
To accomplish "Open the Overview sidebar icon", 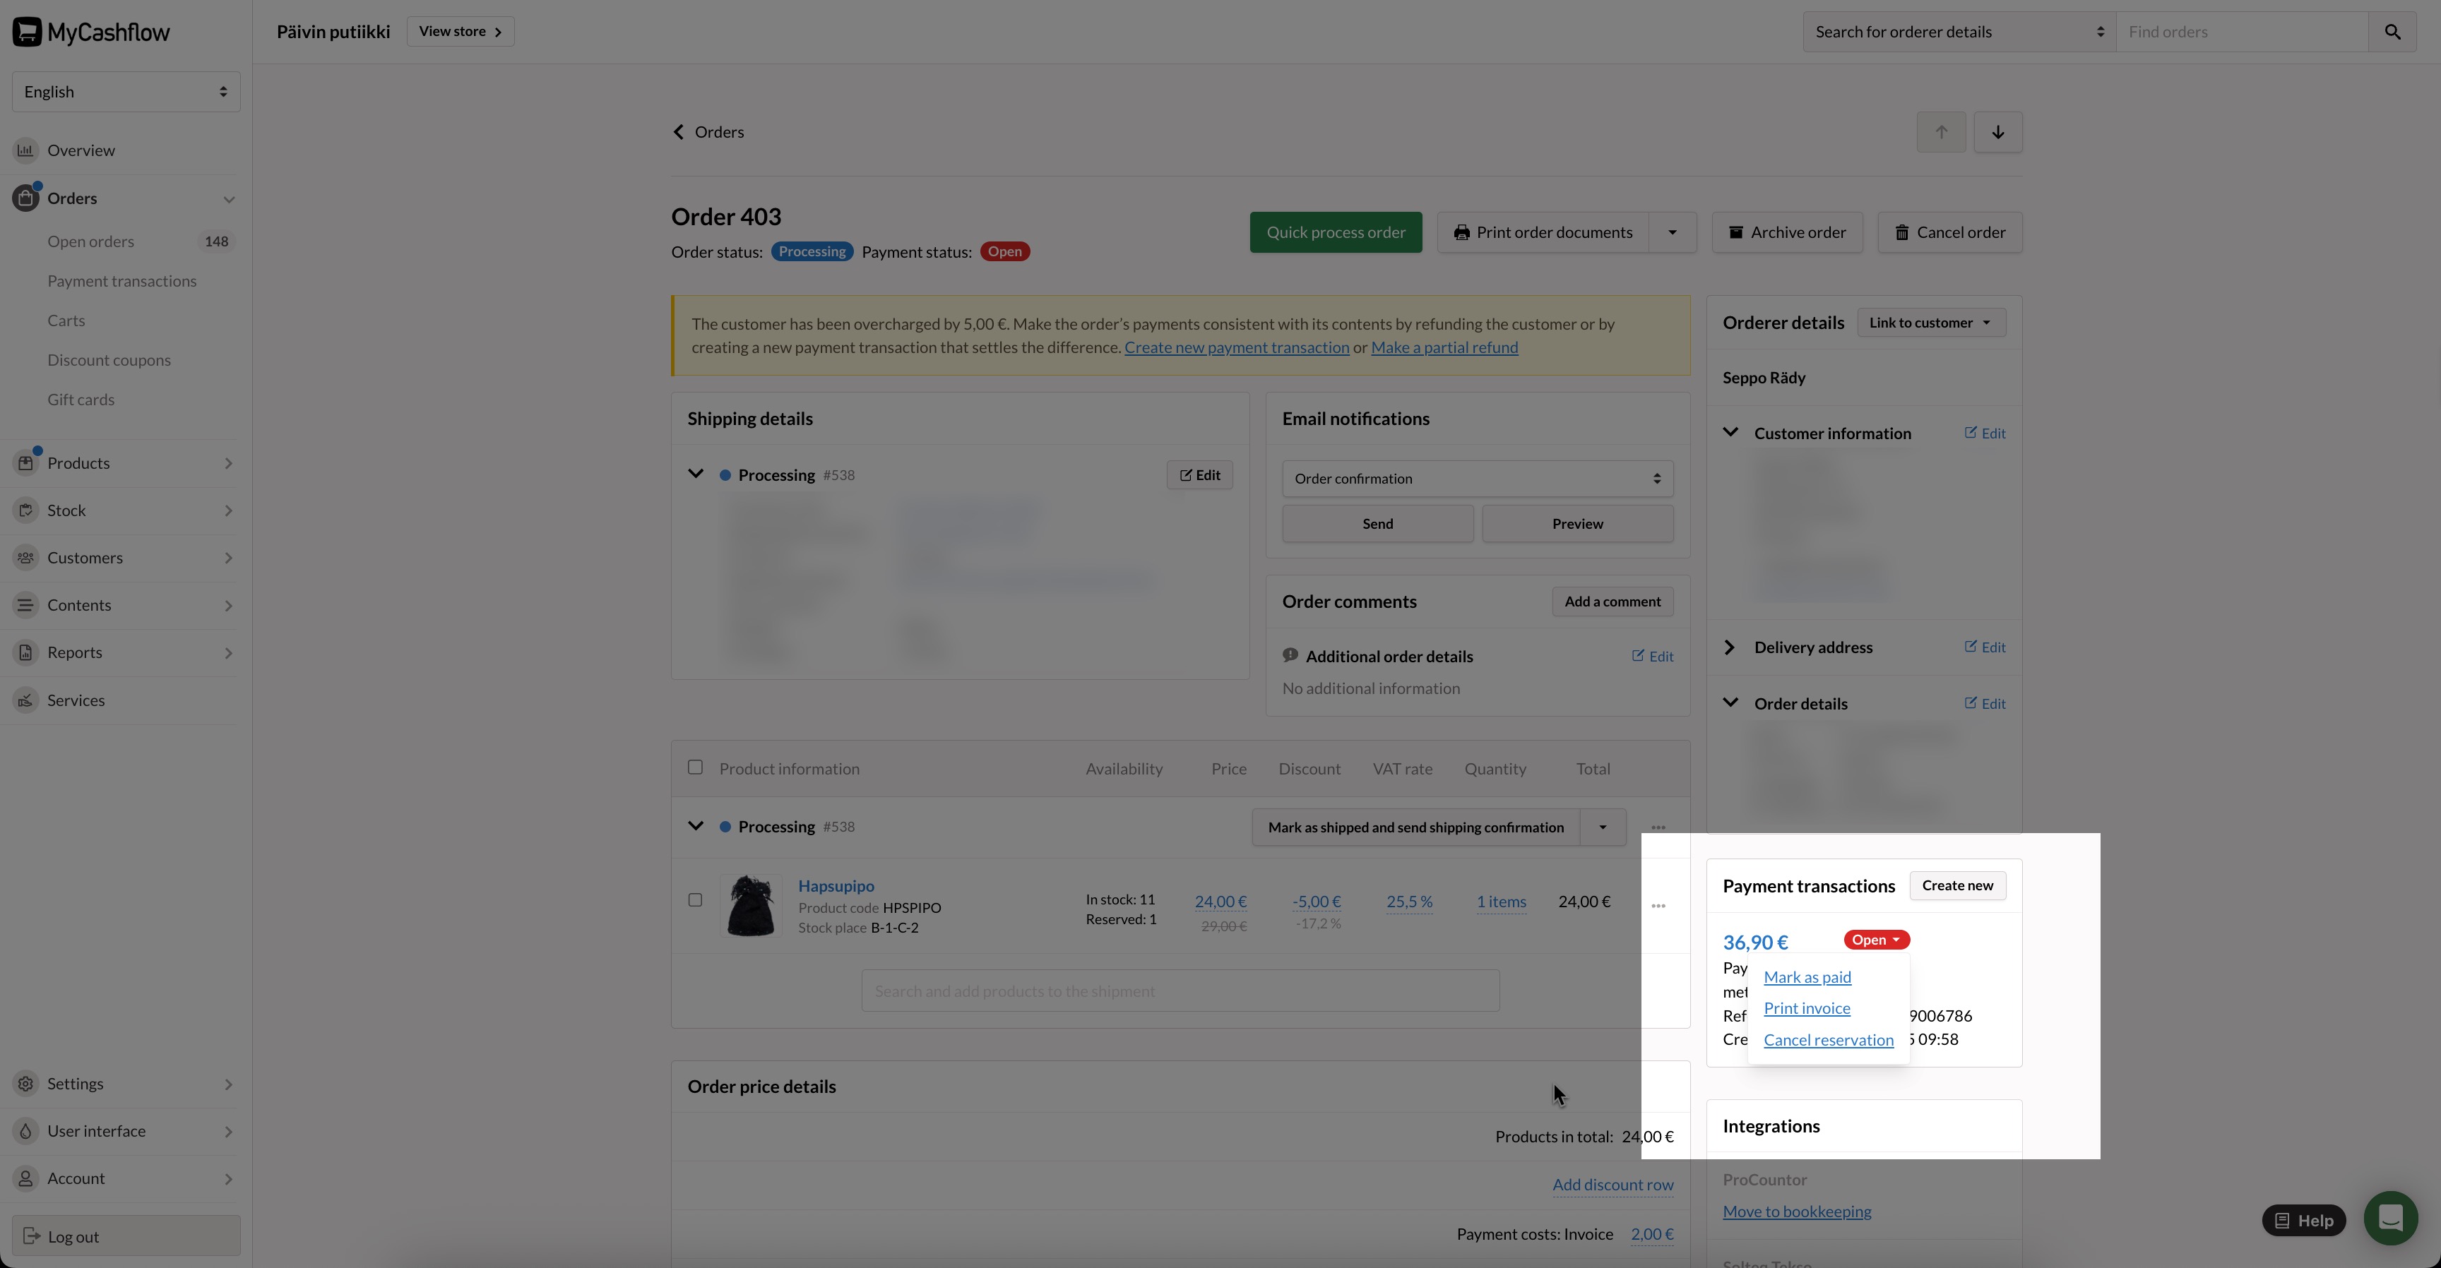I will point(25,150).
